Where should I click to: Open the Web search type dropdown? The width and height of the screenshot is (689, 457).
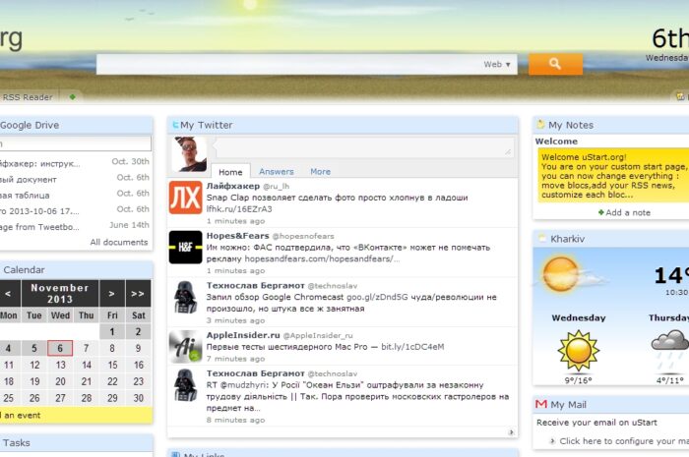click(499, 65)
